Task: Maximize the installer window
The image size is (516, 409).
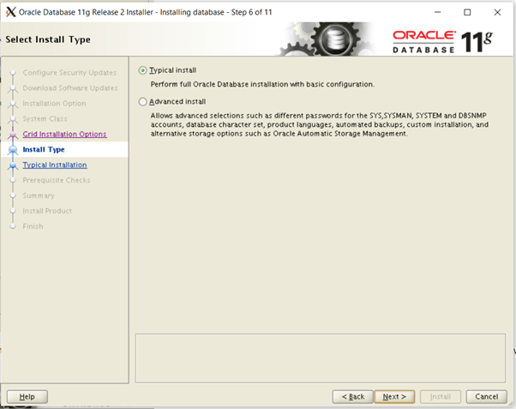Action: point(467,12)
